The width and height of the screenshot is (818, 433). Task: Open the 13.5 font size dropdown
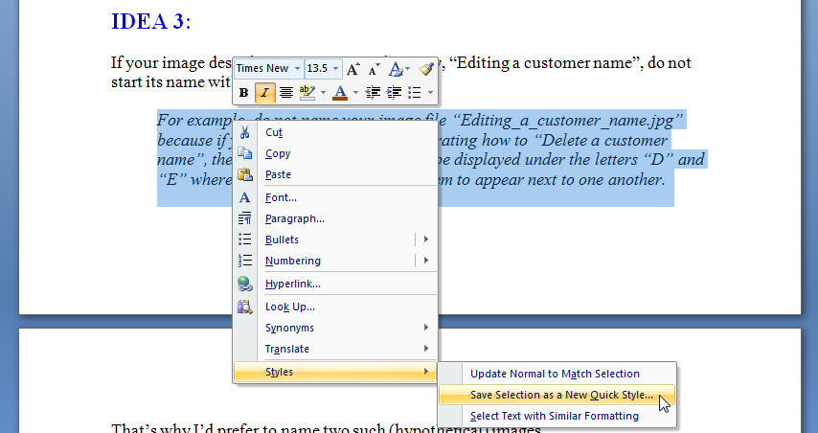point(335,68)
